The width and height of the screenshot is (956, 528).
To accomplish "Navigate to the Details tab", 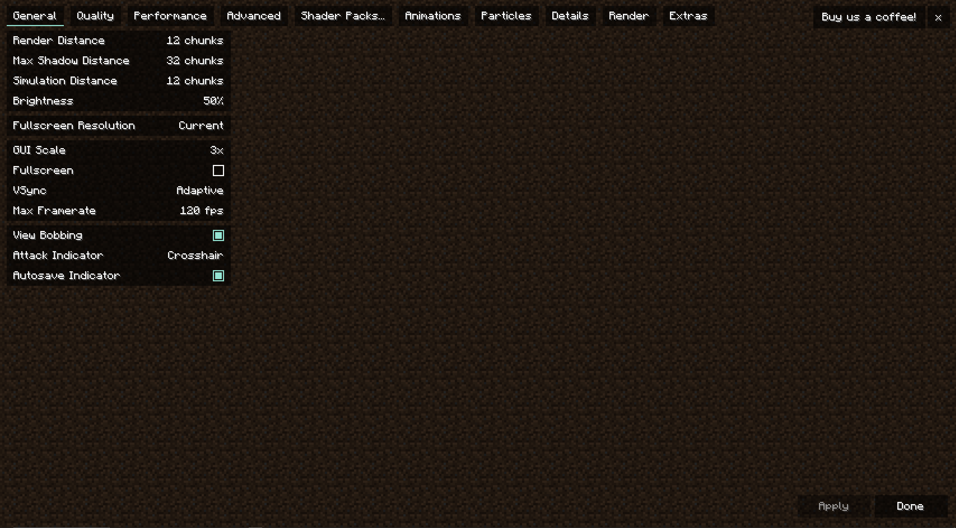I will [x=569, y=16].
